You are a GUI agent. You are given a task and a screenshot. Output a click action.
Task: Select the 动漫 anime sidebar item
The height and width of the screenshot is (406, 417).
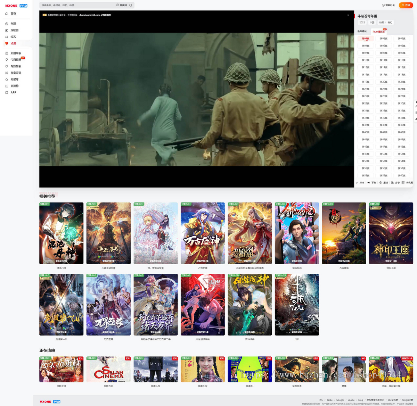coord(11,43)
